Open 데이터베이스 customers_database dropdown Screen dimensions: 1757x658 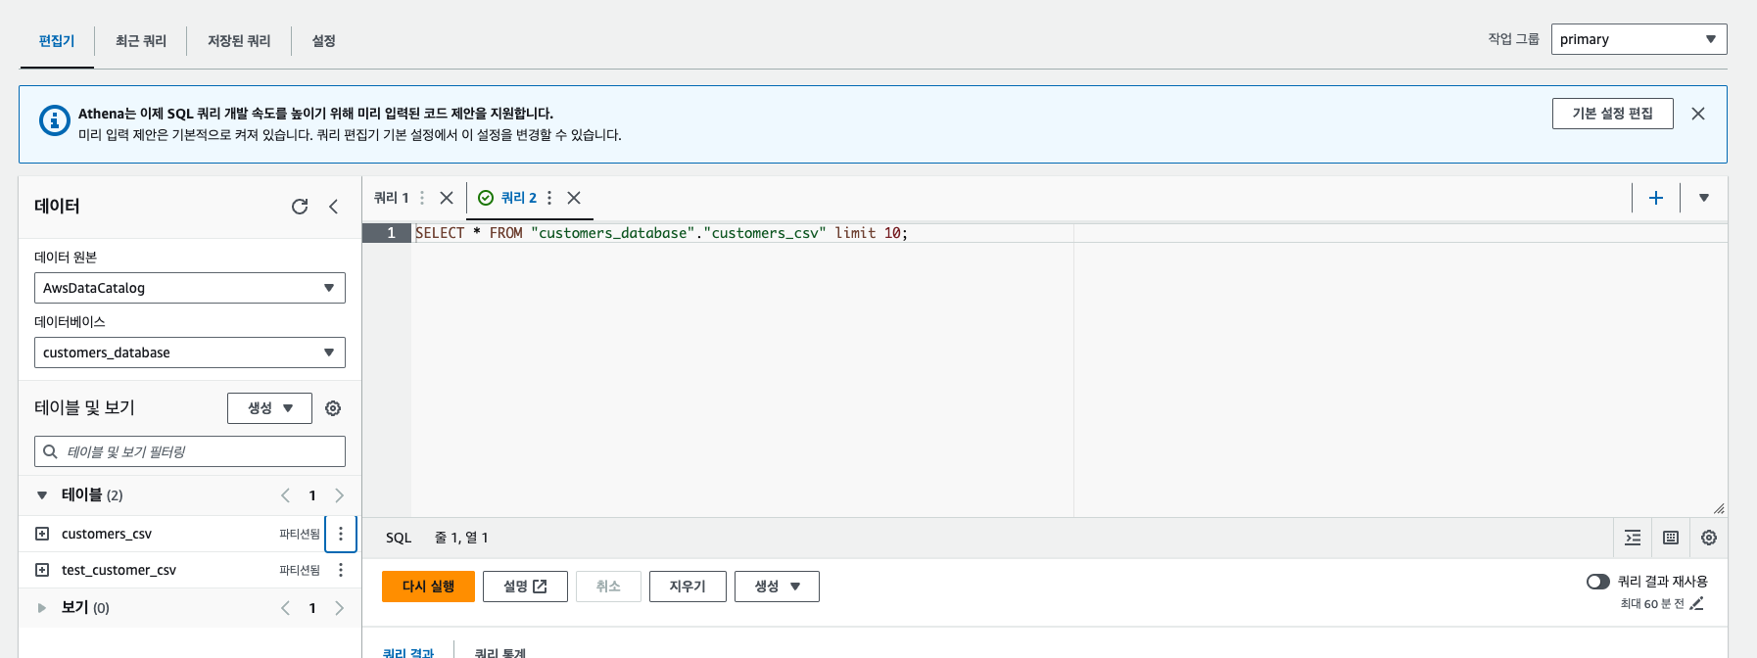[190, 352]
